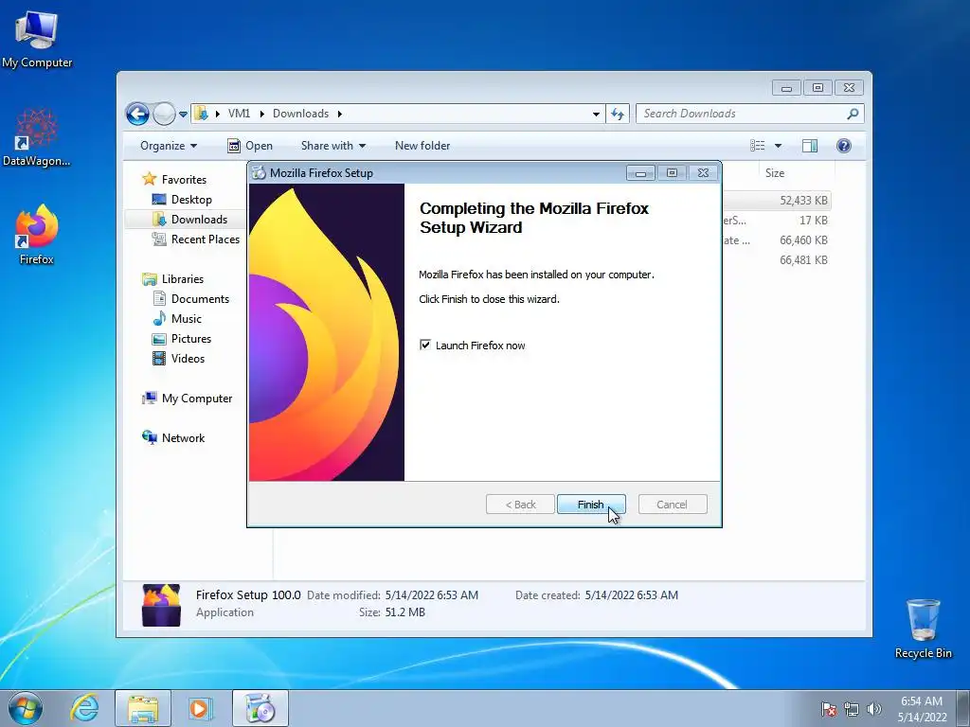Click the Firefox Setup 100.0 details icon
Screen dimensions: 970x727
click(161, 605)
